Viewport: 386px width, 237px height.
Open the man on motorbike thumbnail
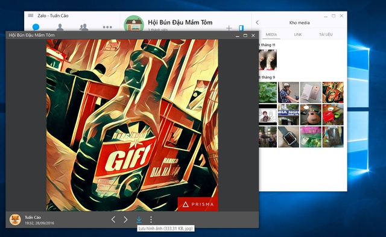coord(288,92)
